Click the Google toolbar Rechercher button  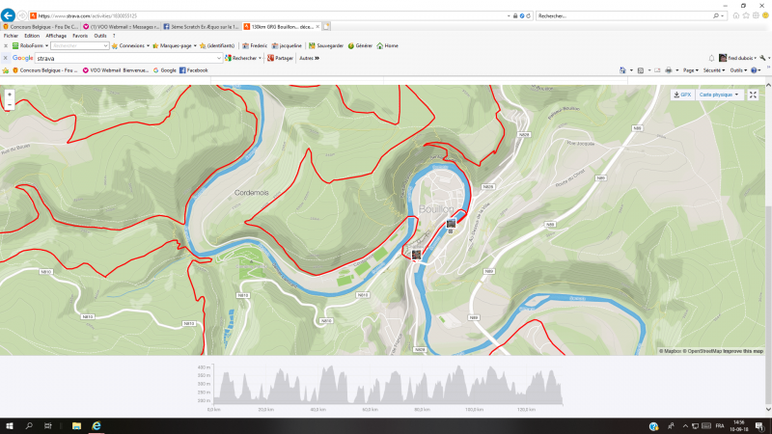pyautogui.click(x=243, y=58)
